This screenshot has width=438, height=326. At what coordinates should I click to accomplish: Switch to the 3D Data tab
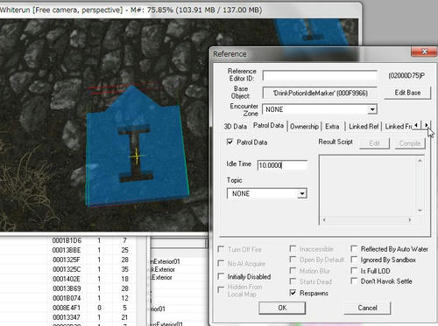(236, 127)
